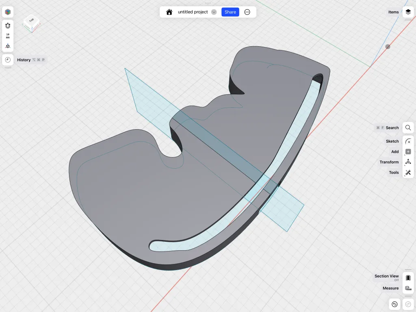
Task: Open the Transform menu label
Action: click(389, 162)
